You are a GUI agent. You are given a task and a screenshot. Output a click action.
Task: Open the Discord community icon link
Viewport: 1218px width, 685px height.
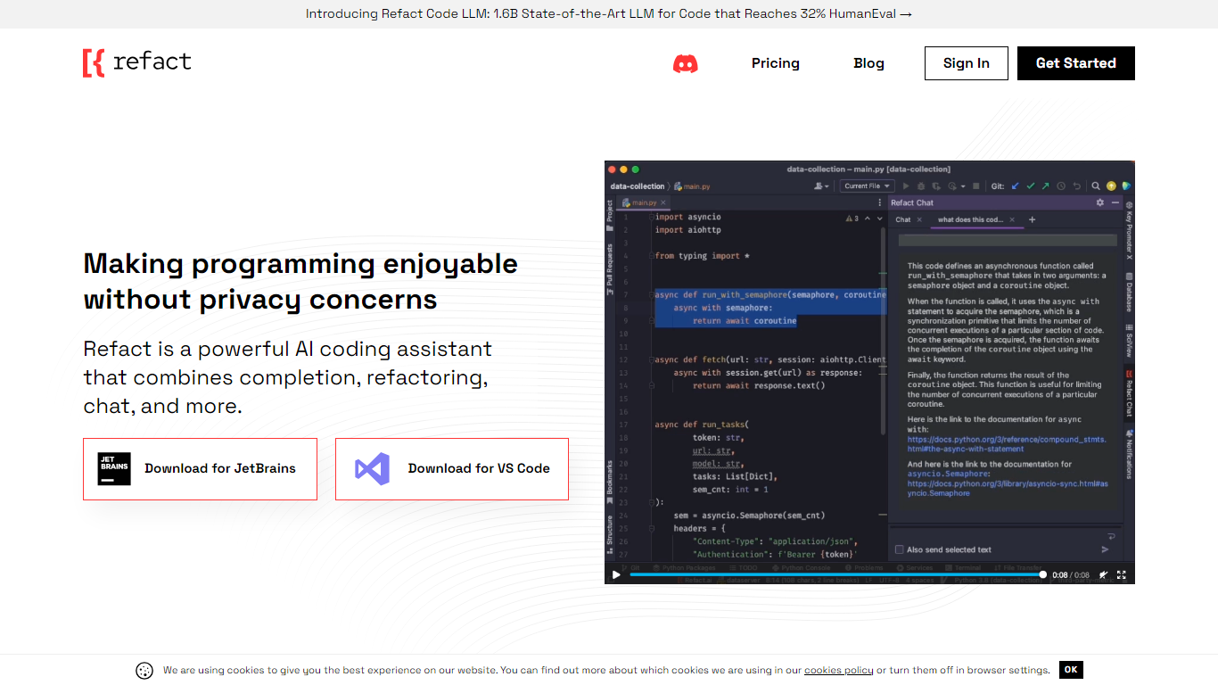(x=685, y=63)
